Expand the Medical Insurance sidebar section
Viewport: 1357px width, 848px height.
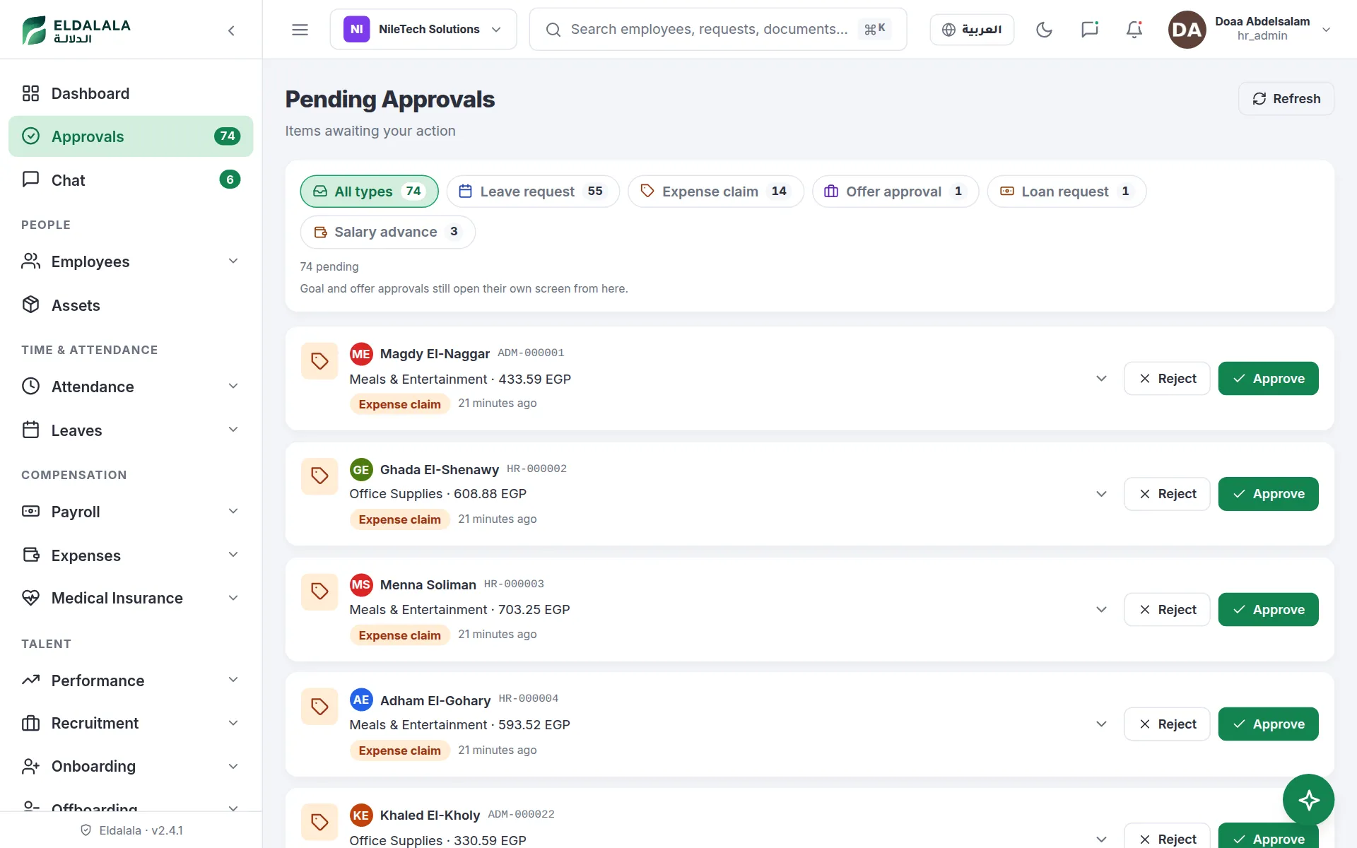(233, 598)
